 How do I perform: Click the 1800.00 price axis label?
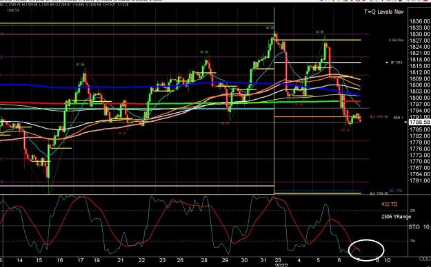pos(420,98)
